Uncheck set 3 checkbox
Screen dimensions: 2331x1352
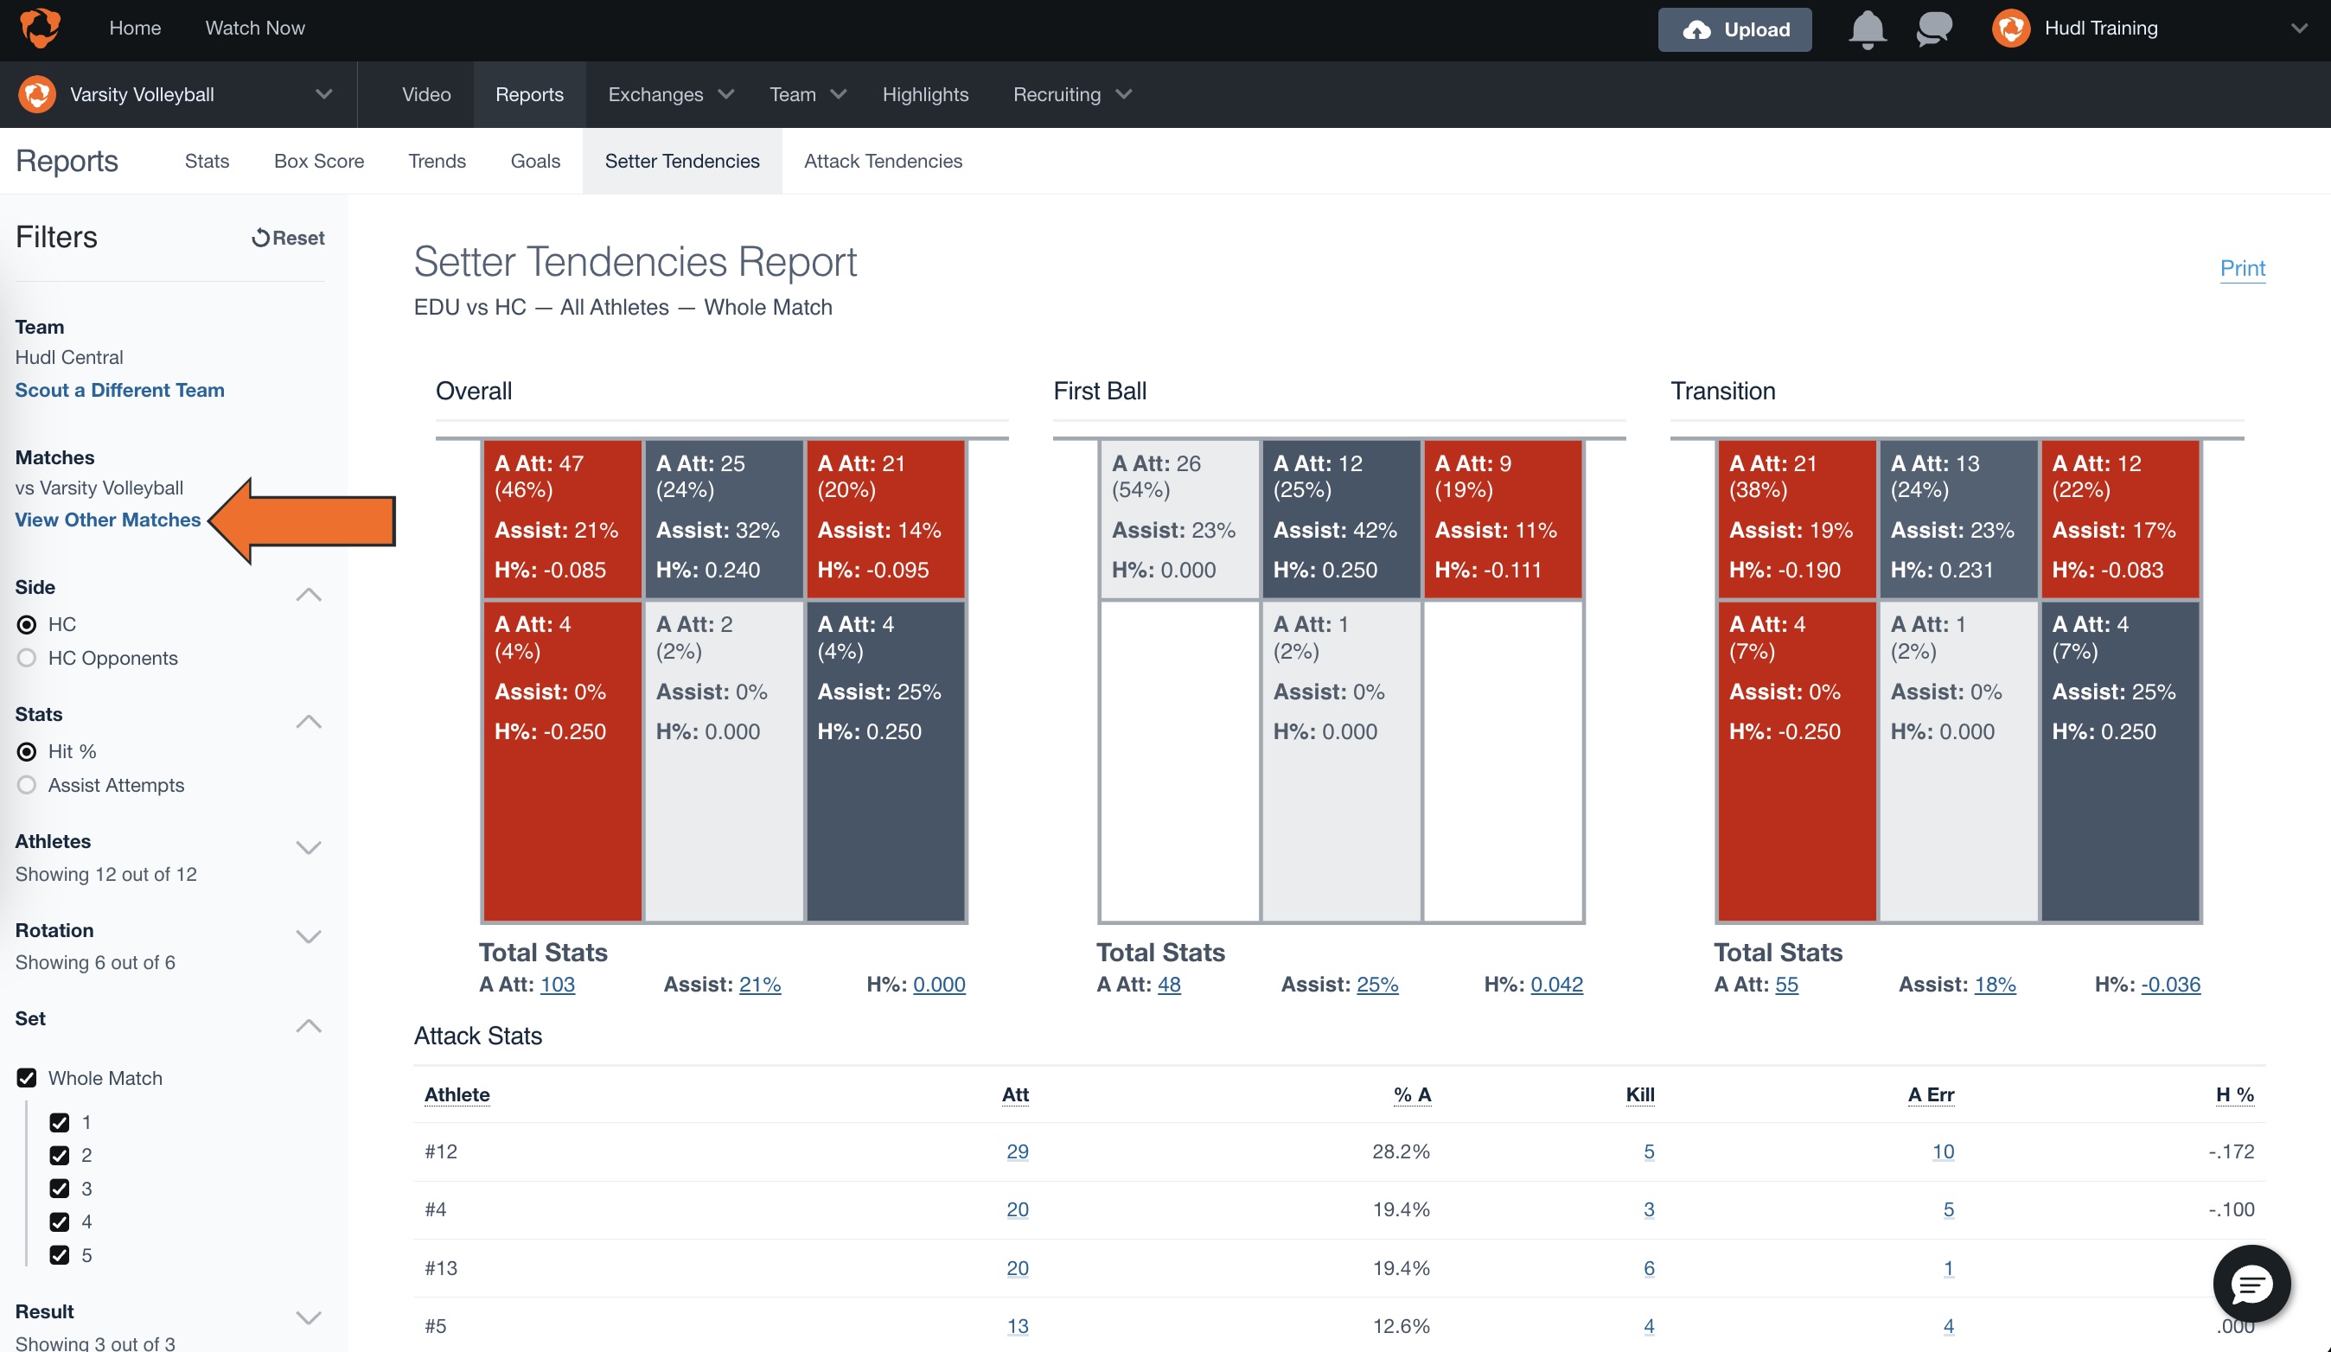pos(59,1189)
